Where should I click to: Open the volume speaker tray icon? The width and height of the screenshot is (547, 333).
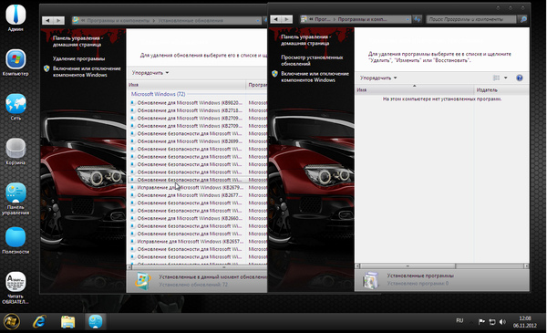point(502,321)
